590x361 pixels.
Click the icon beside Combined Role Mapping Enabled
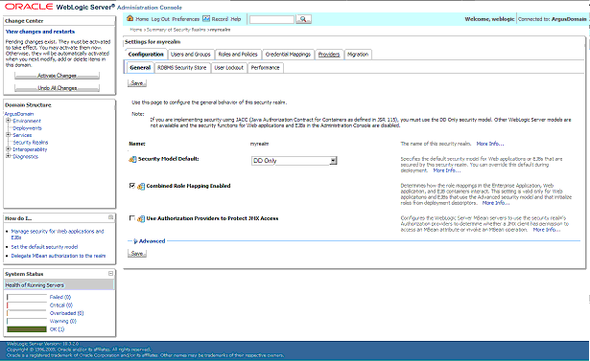141,187
